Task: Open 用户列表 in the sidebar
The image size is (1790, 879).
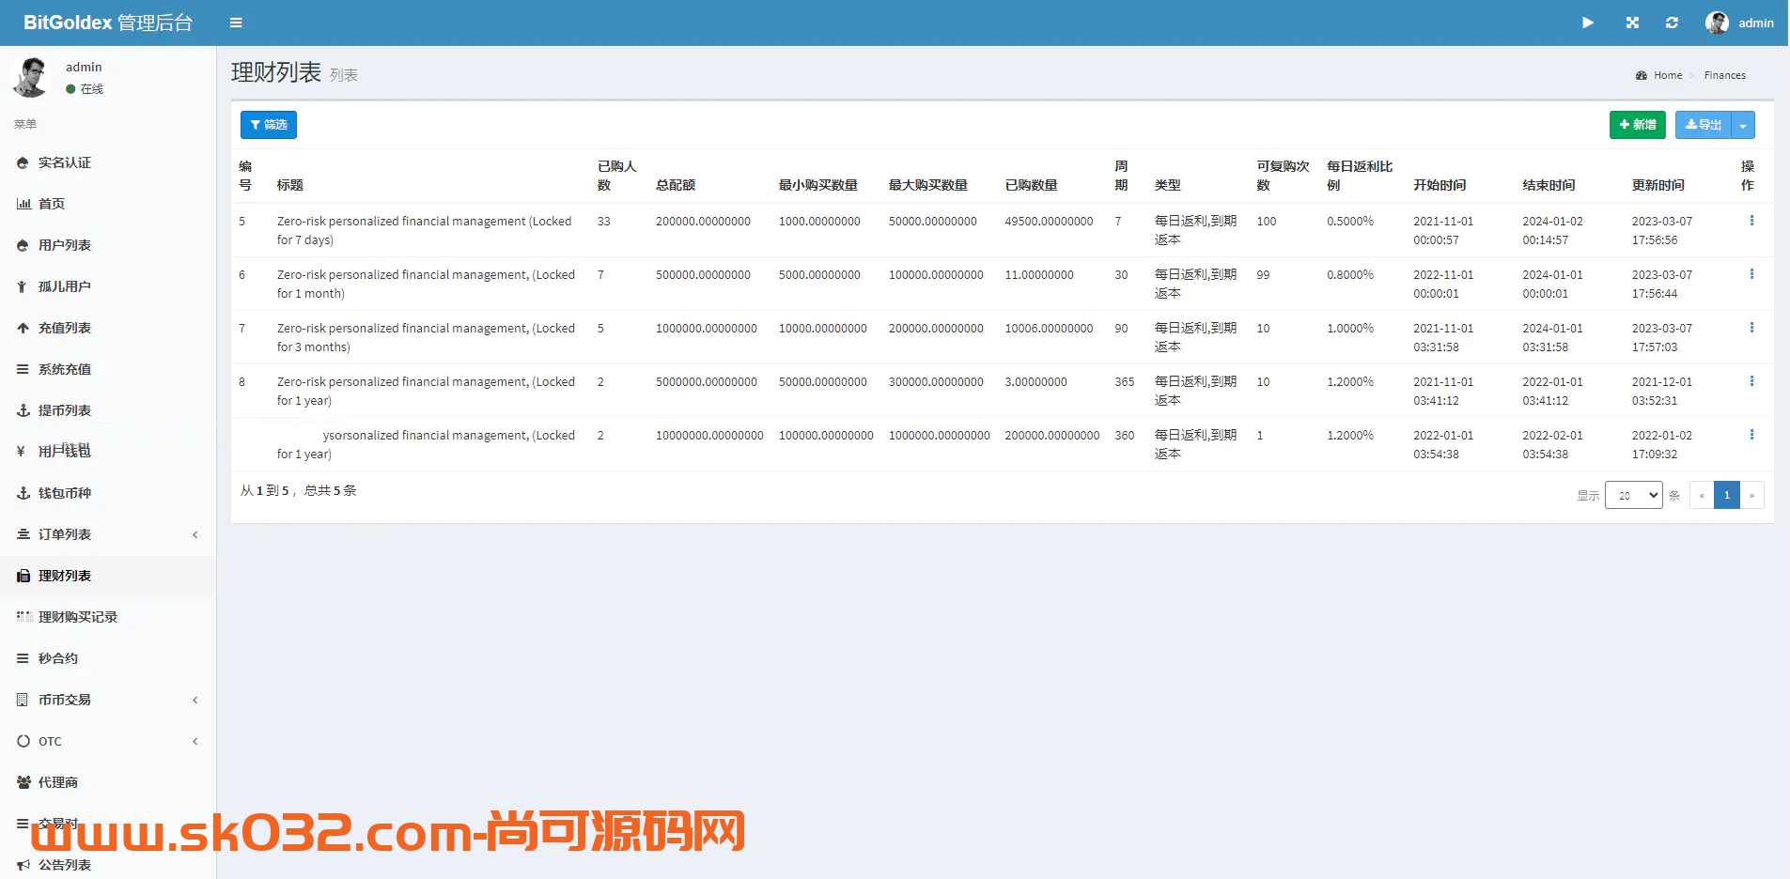Action: pyautogui.click(x=108, y=245)
